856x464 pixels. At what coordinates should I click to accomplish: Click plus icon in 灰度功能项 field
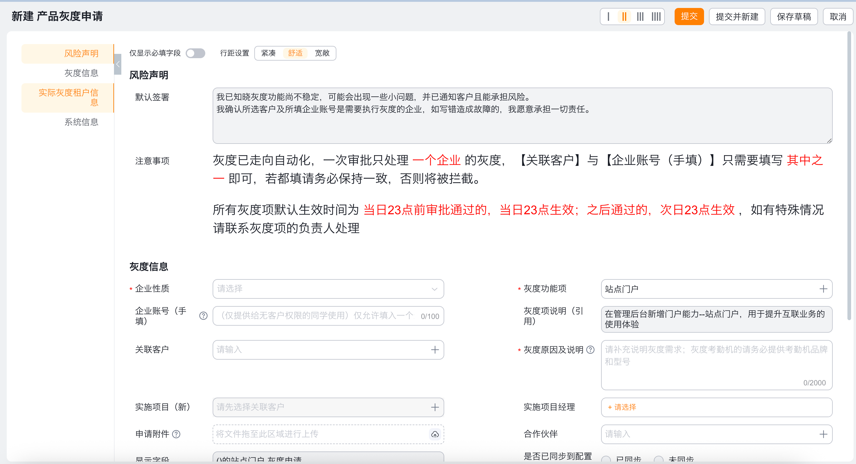click(823, 289)
